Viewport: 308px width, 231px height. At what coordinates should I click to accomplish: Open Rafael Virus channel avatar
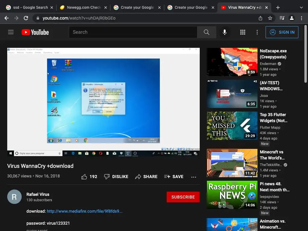coord(14,197)
